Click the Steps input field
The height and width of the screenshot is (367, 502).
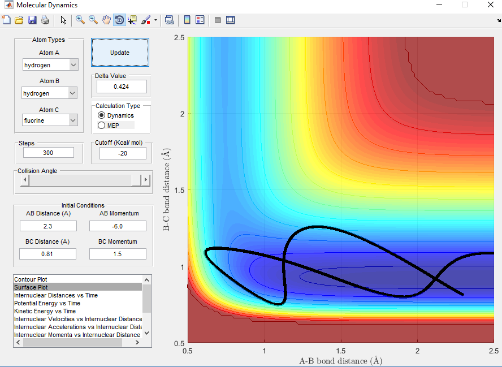(x=49, y=153)
